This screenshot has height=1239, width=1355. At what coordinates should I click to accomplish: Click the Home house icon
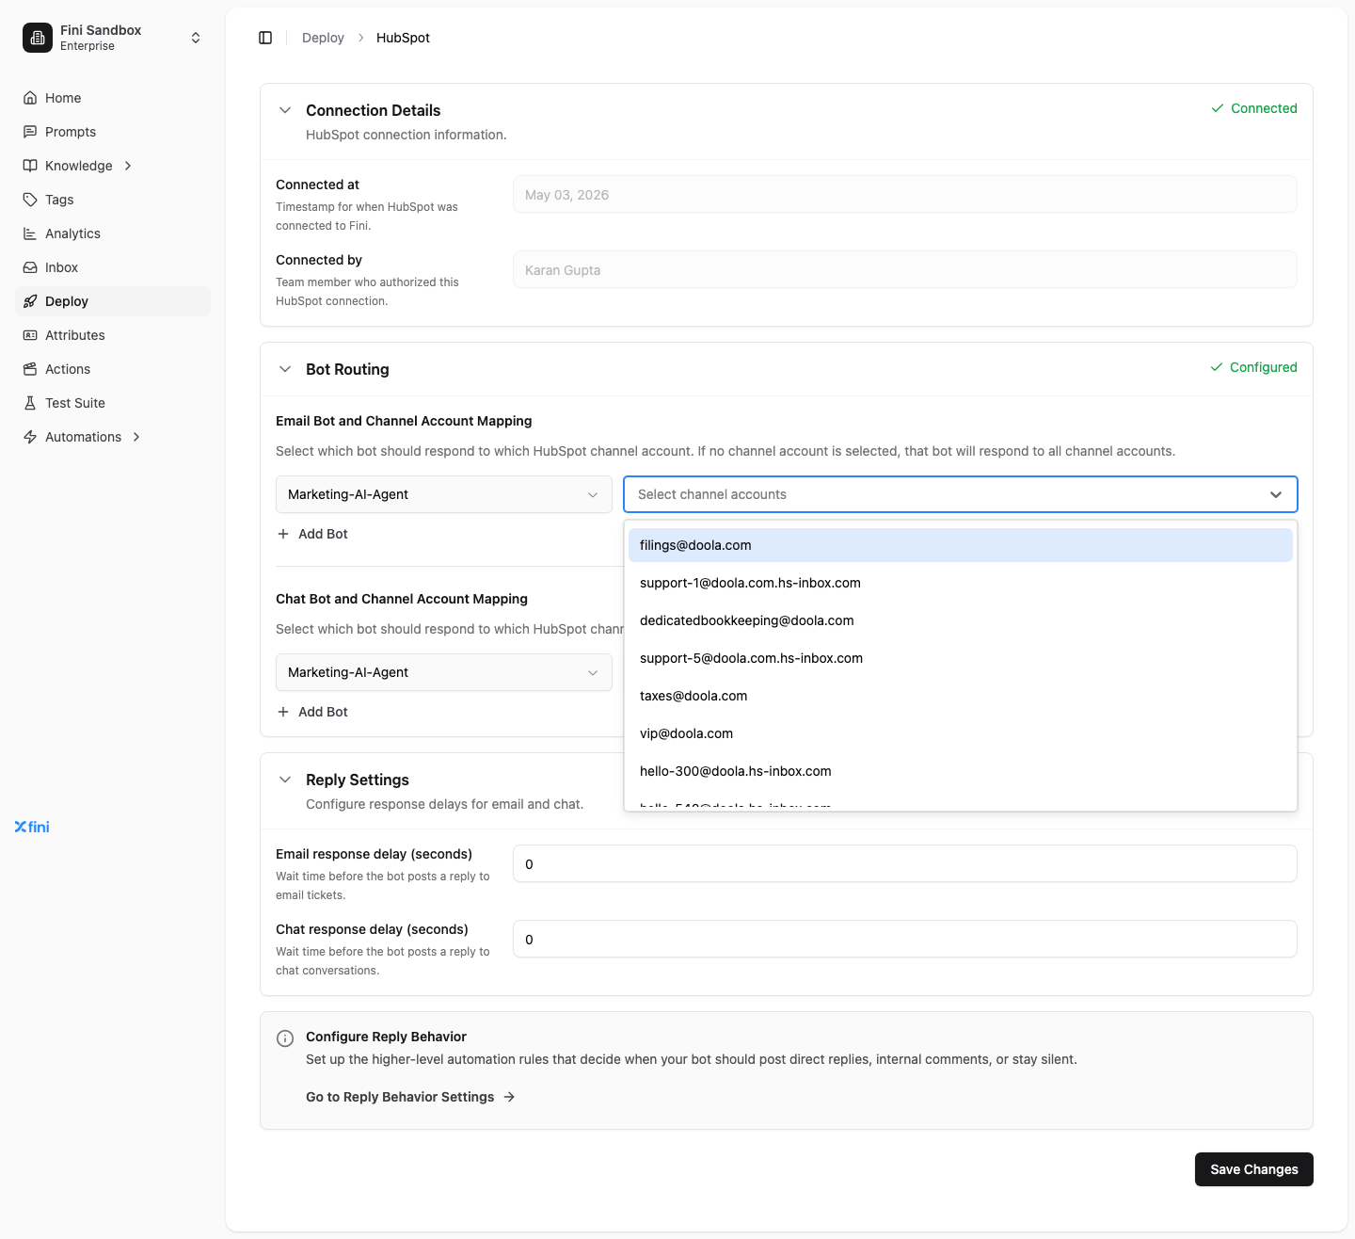[30, 98]
